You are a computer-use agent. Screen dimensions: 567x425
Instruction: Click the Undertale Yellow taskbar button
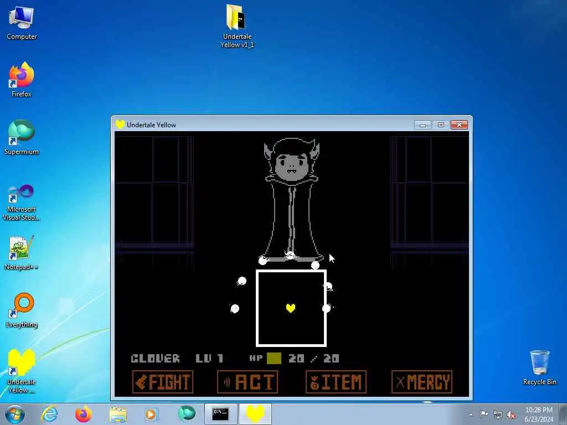click(x=255, y=414)
